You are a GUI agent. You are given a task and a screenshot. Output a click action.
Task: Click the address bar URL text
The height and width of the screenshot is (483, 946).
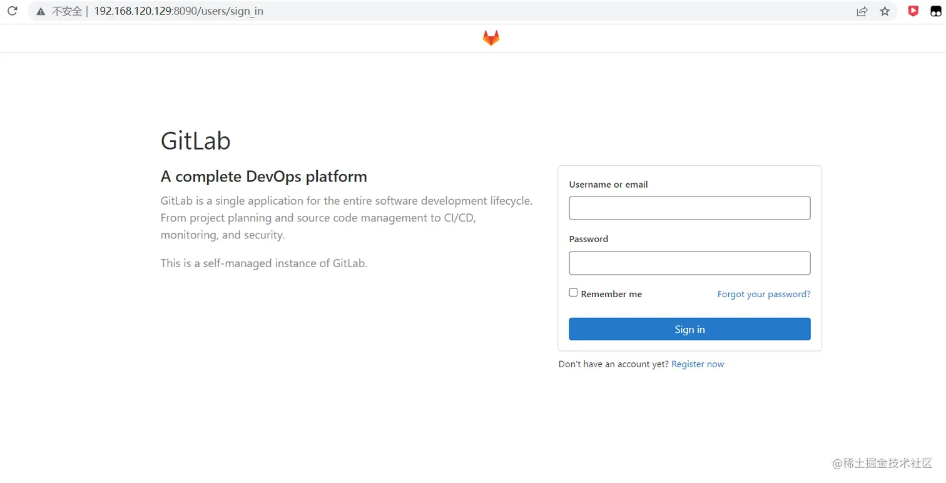coord(178,11)
